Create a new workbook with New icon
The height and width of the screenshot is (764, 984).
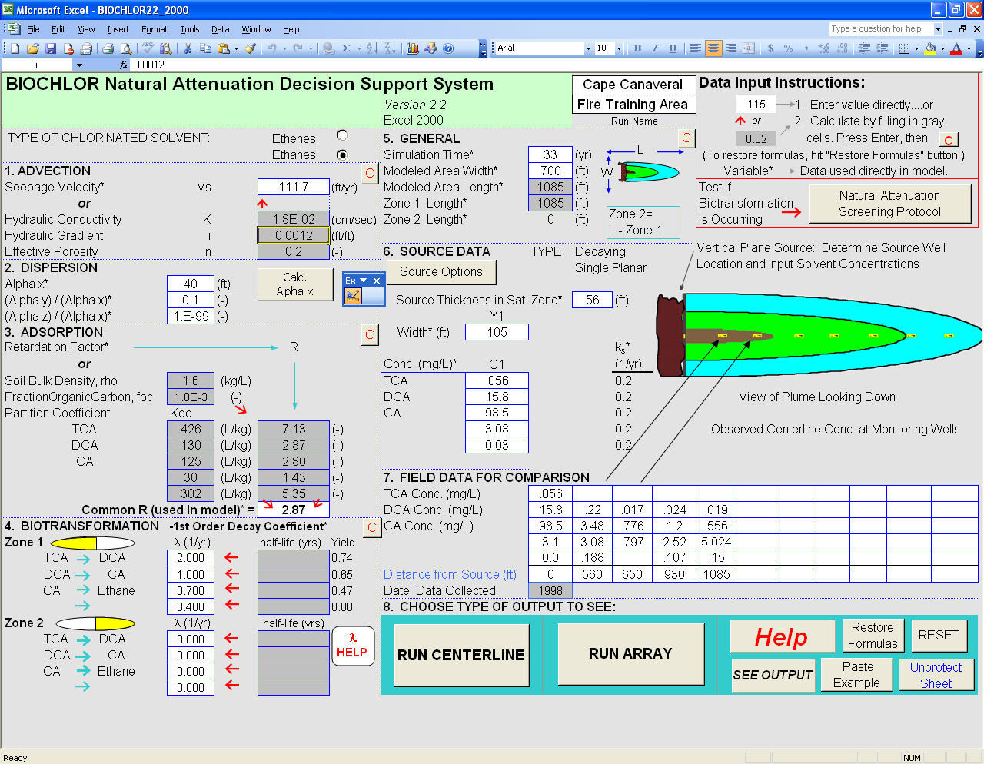click(15, 48)
